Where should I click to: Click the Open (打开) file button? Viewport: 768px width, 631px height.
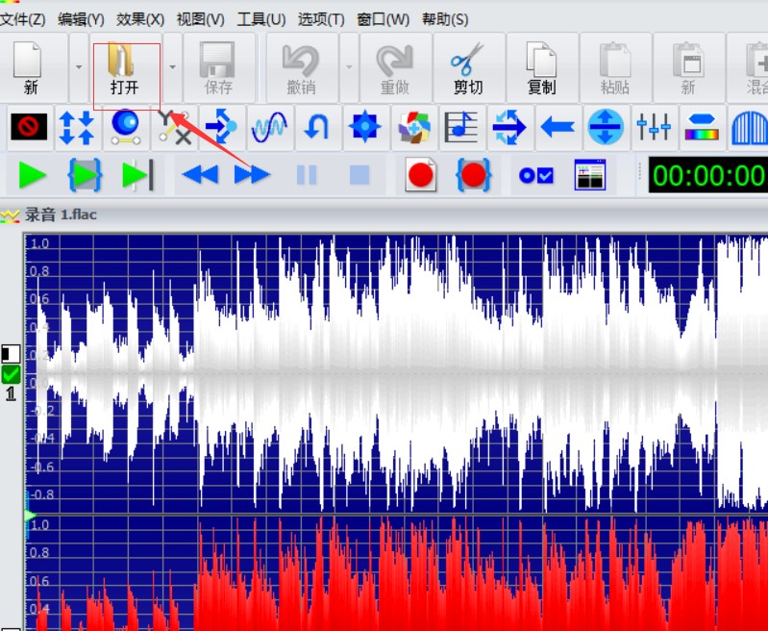[x=124, y=69]
